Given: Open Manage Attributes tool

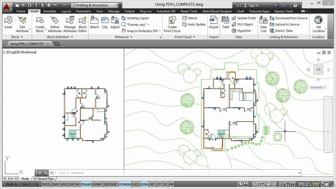Looking at the screenshot, I should tap(70, 24).
